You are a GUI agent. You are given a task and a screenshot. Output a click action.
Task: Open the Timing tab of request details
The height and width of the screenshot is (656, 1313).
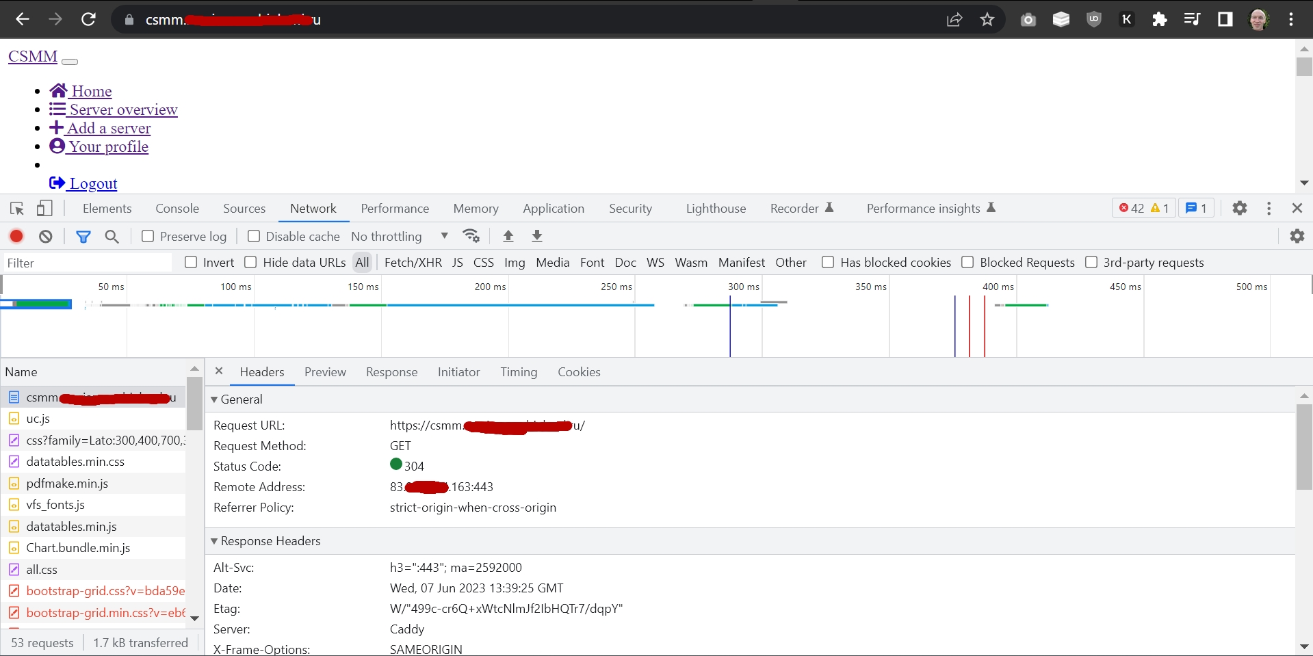coord(518,372)
